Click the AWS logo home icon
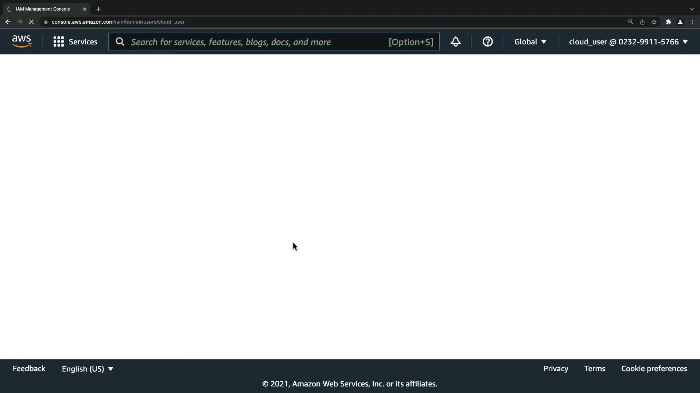Screen dimensions: 700x393 point(22,41)
